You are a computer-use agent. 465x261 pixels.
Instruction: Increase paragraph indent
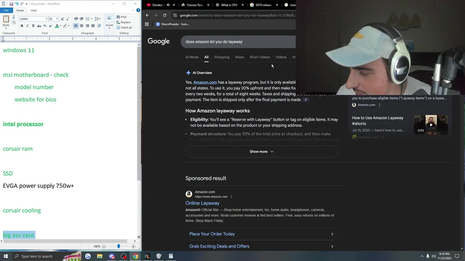click(81, 19)
